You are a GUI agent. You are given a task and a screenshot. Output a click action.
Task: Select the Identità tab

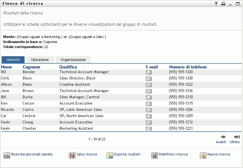click(13, 60)
